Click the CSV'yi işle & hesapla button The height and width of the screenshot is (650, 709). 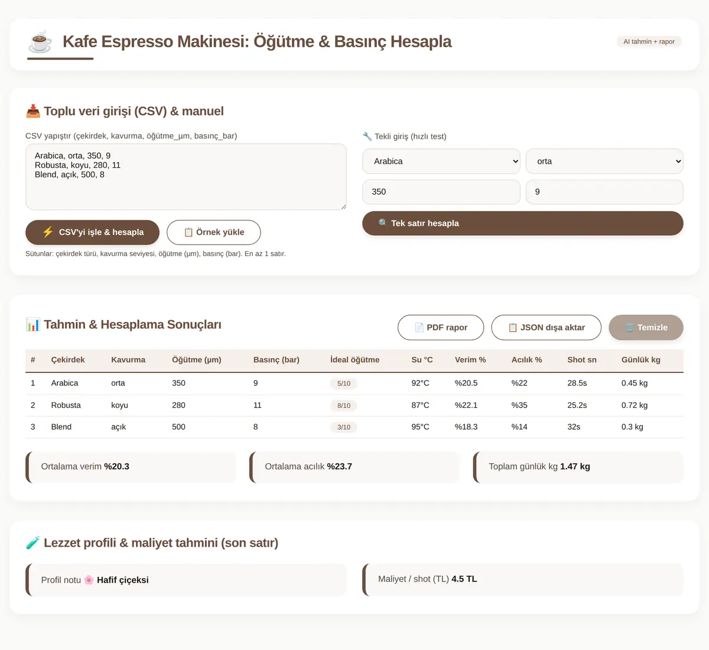92,232
